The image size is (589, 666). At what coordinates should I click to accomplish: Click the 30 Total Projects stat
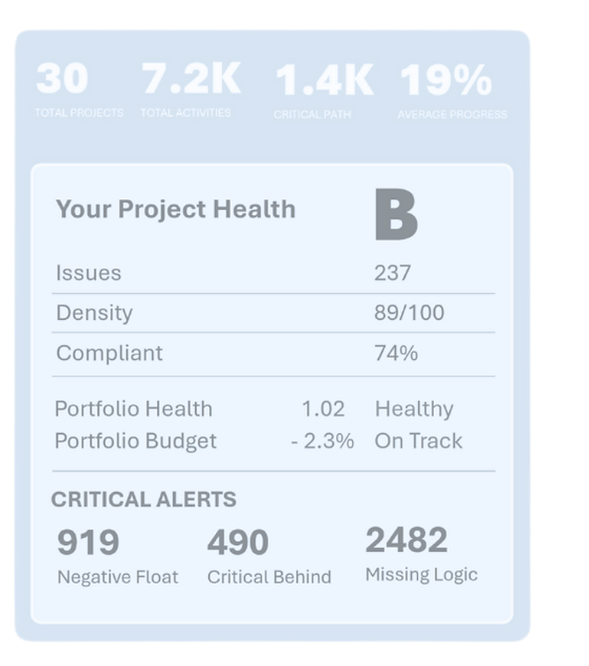tap(63, 81)
